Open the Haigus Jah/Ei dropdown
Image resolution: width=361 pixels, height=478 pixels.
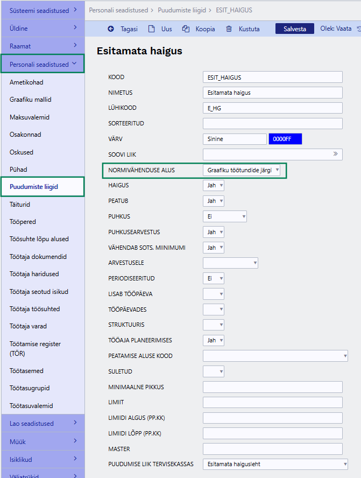click(x=214, y=186)
